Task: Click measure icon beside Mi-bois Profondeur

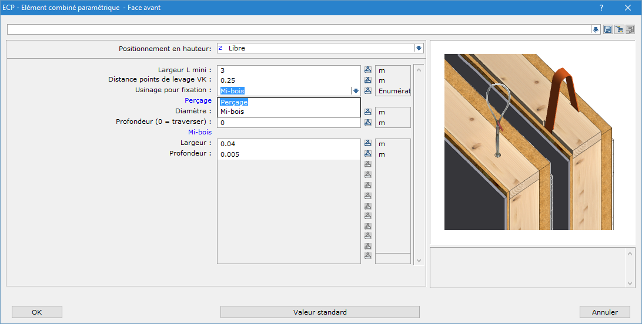Action: pos(368,154)
